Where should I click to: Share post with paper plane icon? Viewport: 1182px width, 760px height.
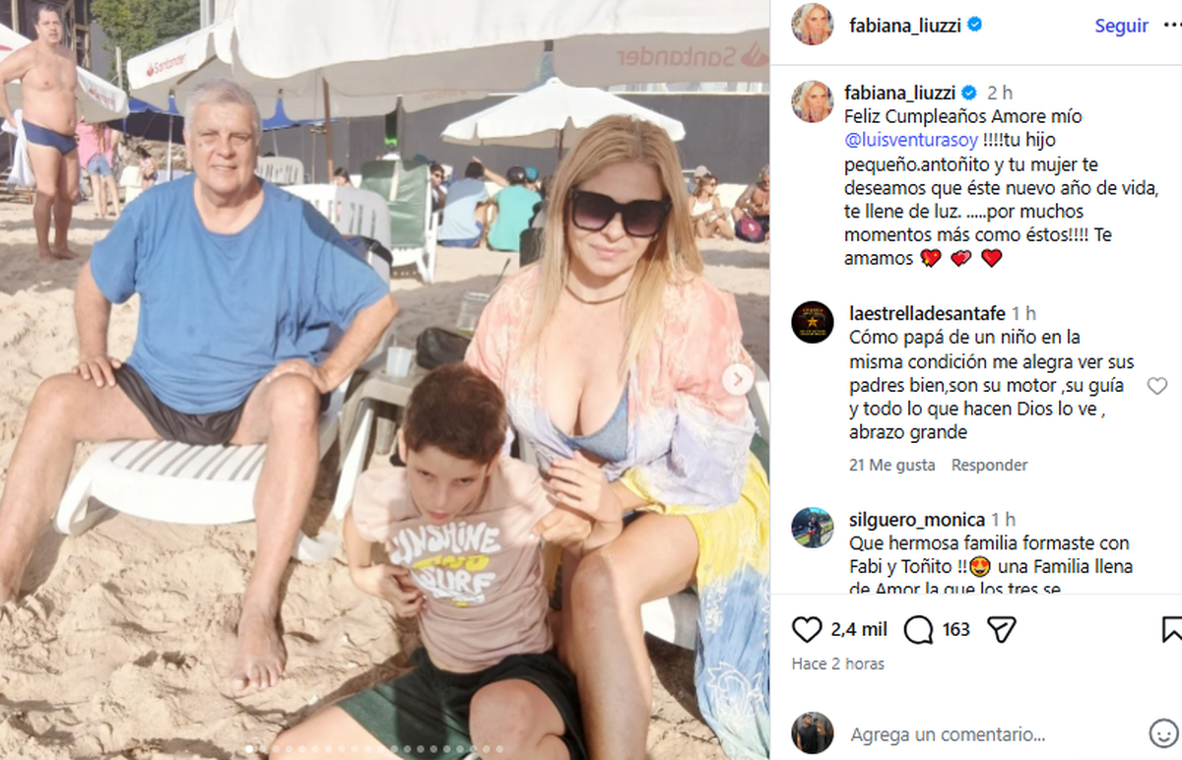click(x=1001, y=629)
